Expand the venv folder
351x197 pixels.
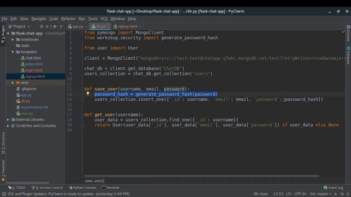pyautogui.click(x=13, y=83)
